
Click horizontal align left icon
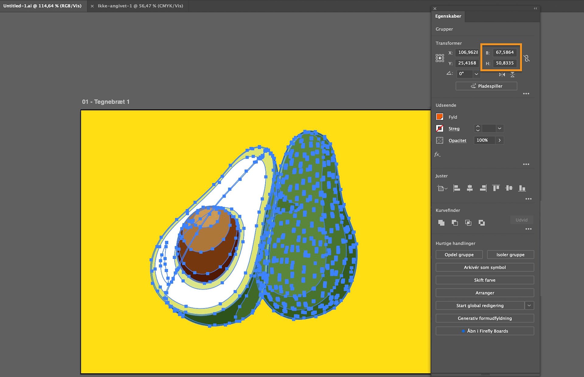457,188
